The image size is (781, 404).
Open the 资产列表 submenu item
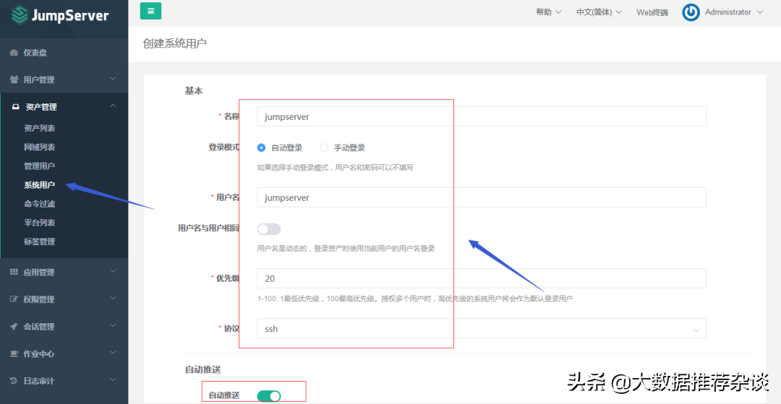[x=40, y=129]
